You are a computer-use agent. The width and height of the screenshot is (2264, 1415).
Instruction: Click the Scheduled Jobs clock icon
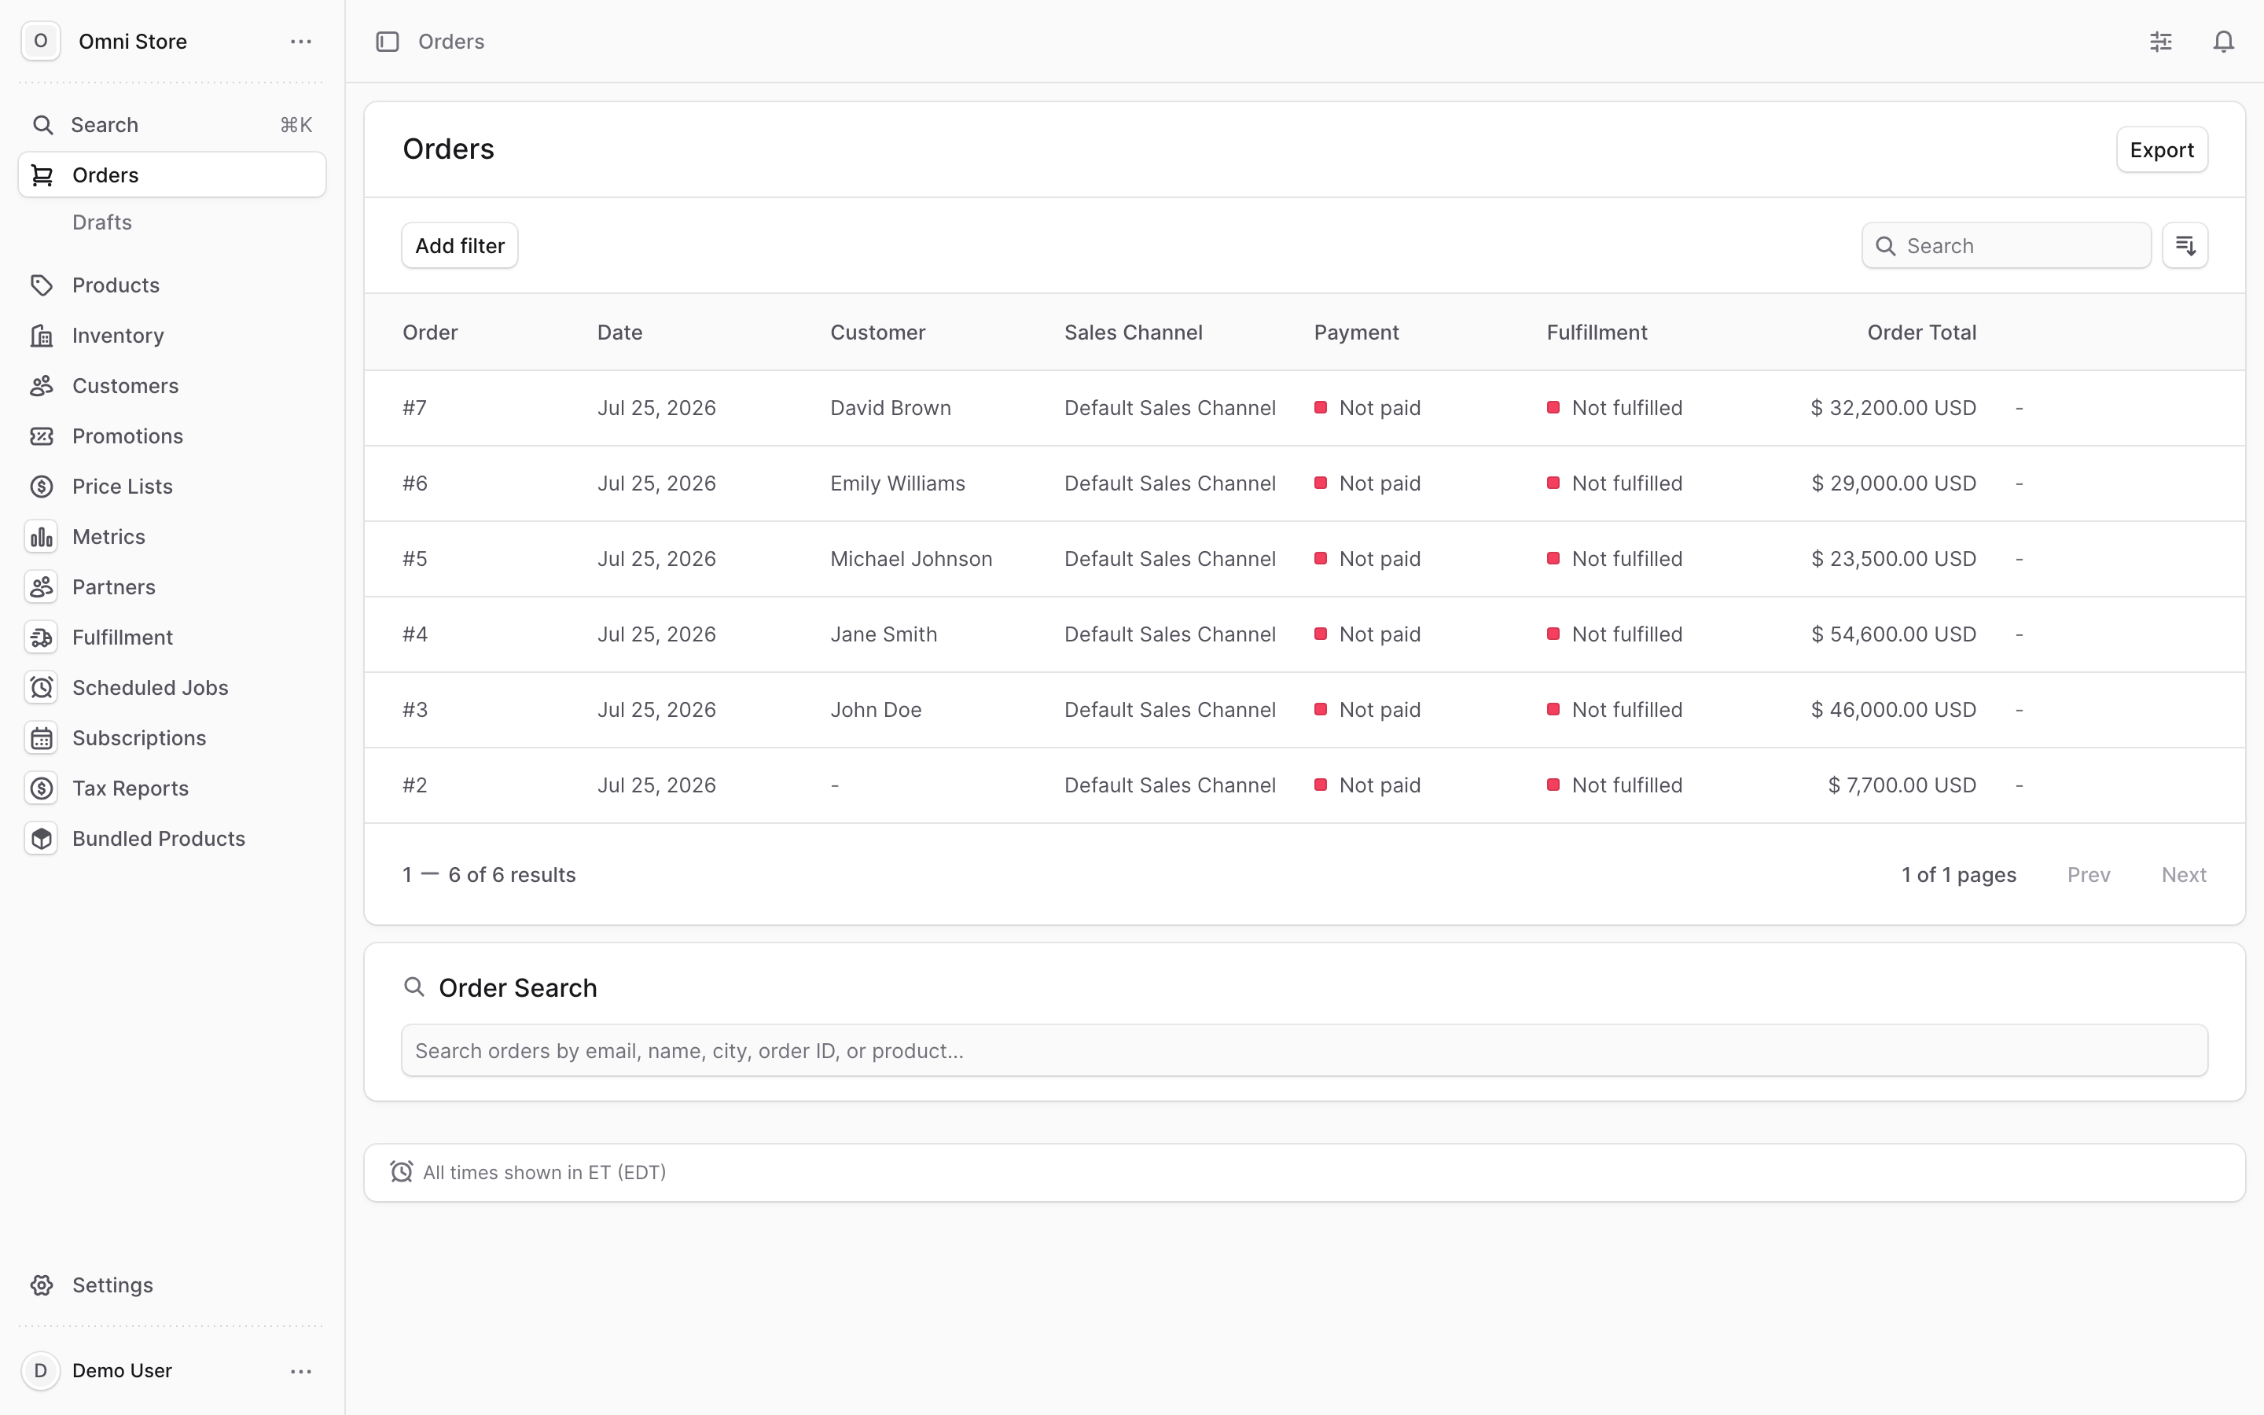tap(42, 688)
